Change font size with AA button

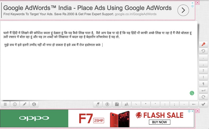(126, 104)
